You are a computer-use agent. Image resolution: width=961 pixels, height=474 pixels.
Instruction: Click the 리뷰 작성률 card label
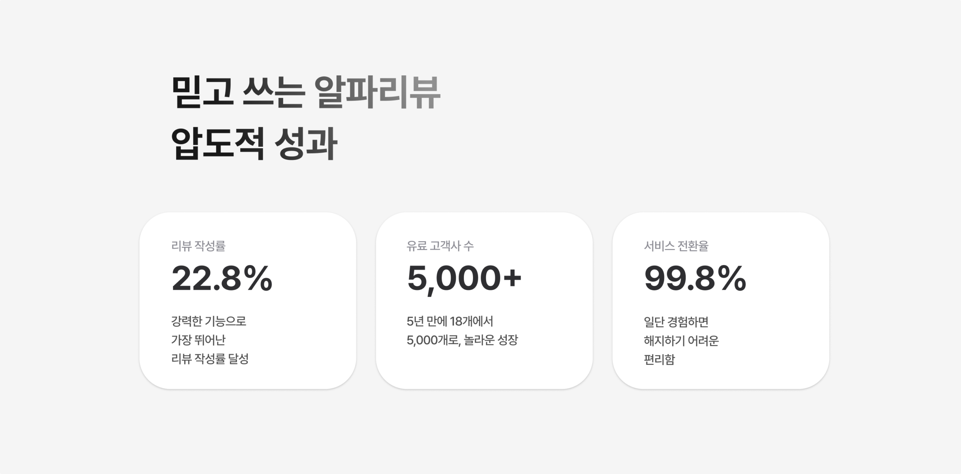[x=198, y=246]
